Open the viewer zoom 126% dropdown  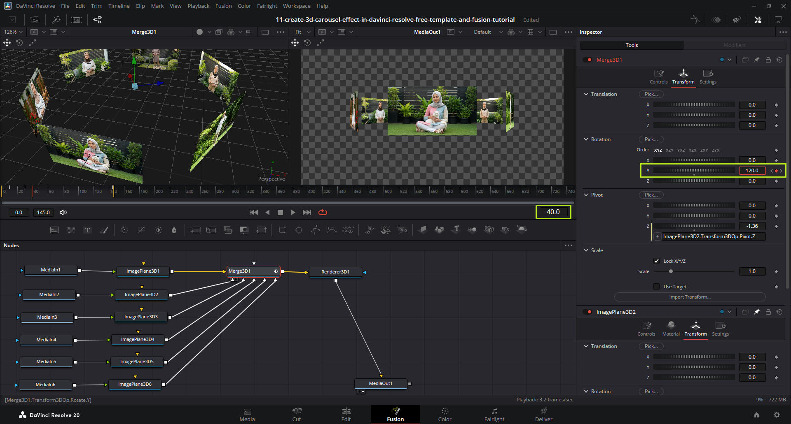pyautogui.click(x=13, y=32)
